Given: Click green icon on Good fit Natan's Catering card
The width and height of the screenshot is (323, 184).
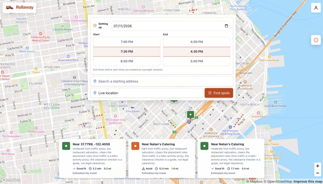Looking at the screenshot, I should point(204,146).
